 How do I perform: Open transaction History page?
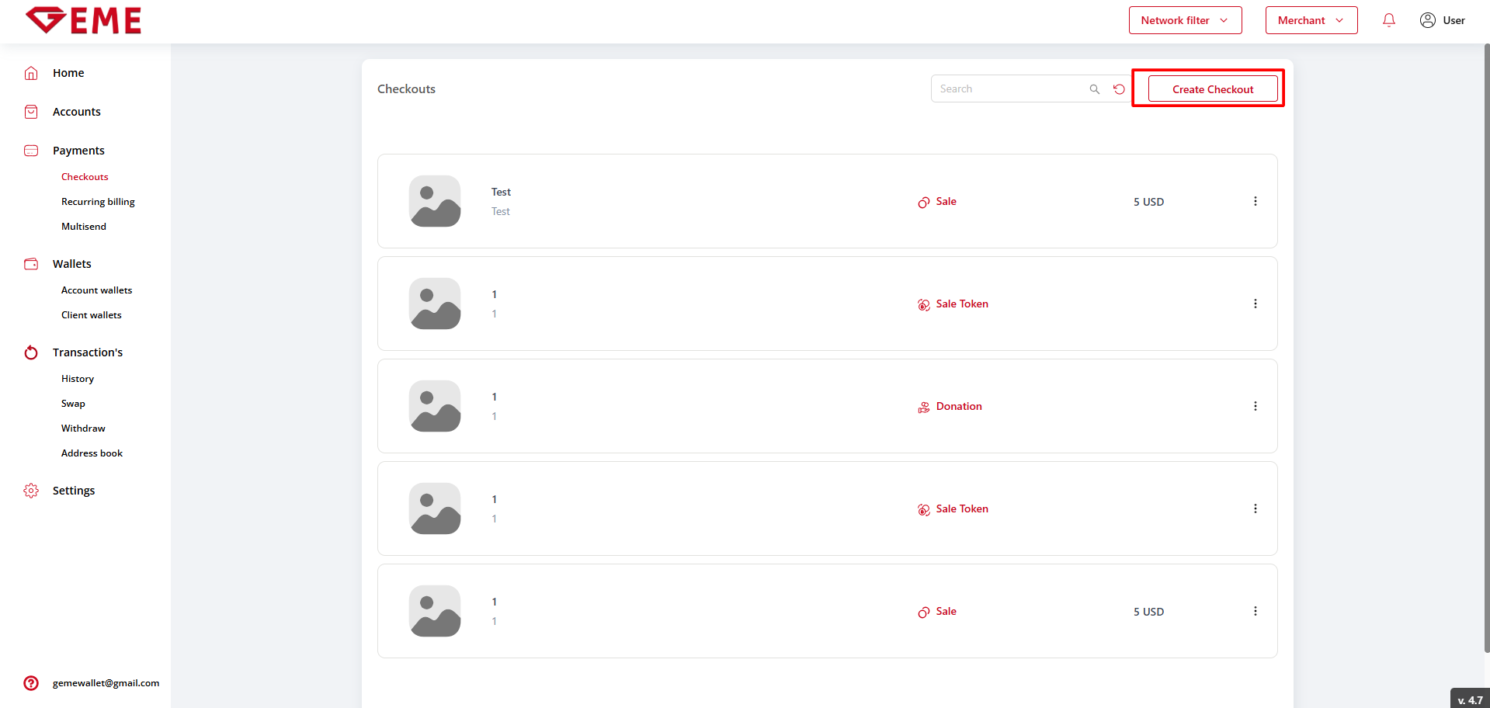tap(78, 379)
